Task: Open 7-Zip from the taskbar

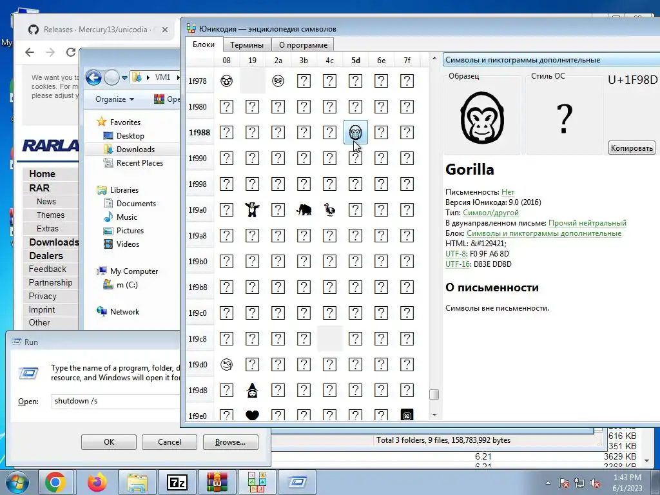Action: [x=177, y=482]
